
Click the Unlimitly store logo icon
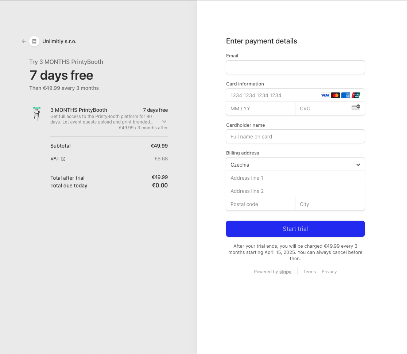(34, 41)
